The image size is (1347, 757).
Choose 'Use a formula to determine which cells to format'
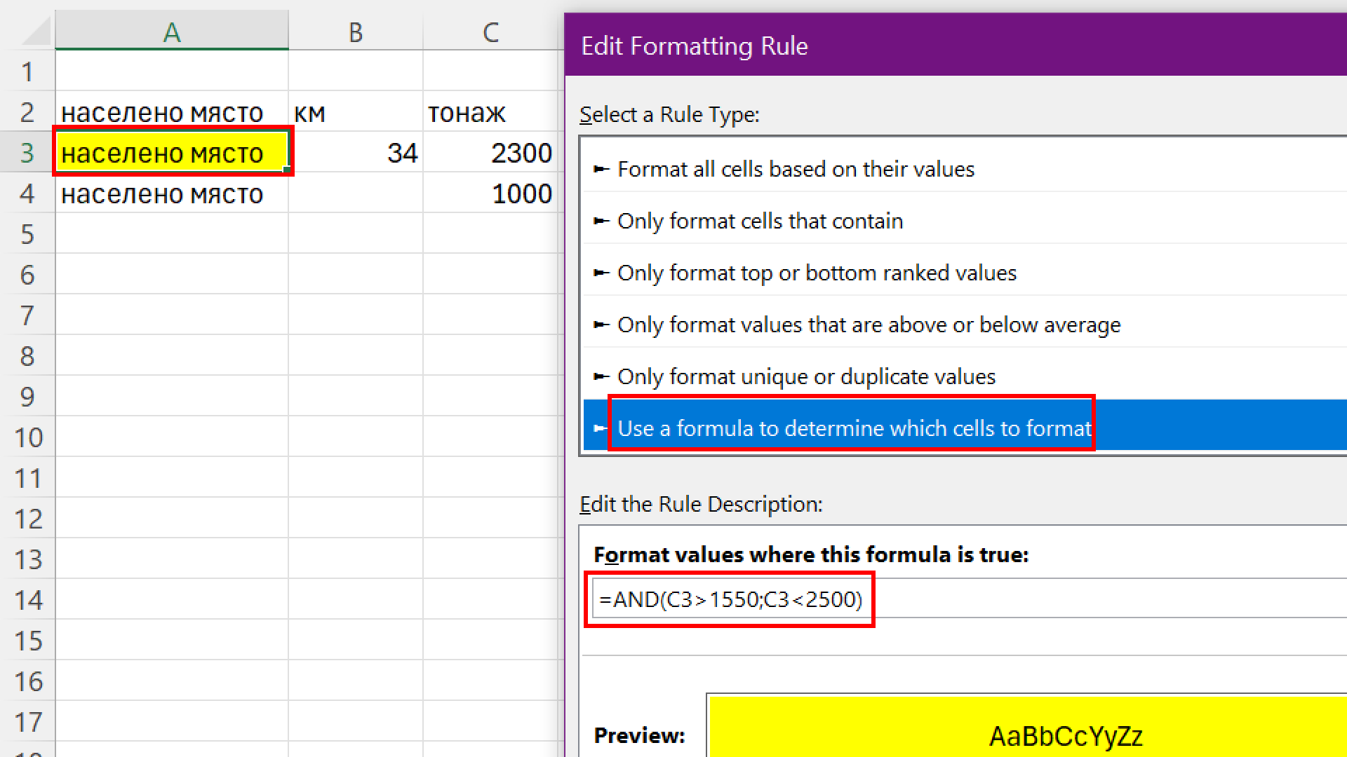tap(854, 428)
